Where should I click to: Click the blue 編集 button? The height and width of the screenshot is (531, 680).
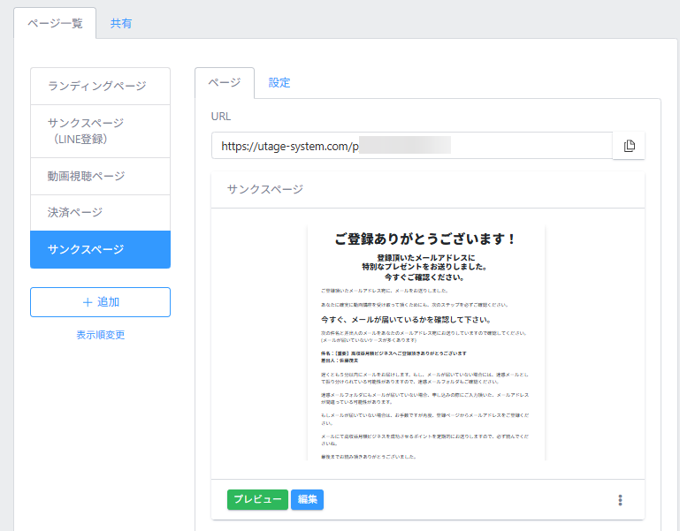307,500
